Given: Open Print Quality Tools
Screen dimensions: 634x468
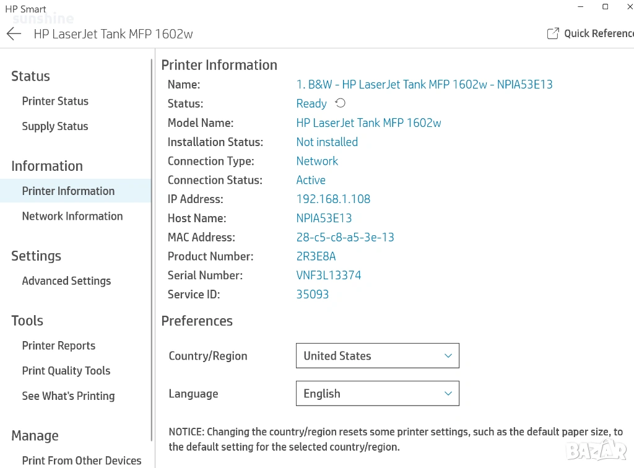Looking at the screenshot, I should point(66,371).
